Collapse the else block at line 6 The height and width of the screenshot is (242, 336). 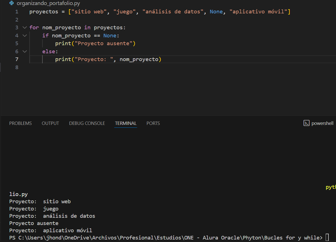[x=25, y=52]
